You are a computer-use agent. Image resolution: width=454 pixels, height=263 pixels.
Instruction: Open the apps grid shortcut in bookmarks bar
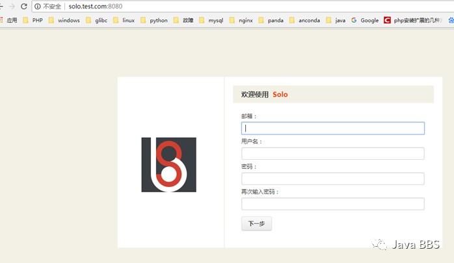[8, 20]
